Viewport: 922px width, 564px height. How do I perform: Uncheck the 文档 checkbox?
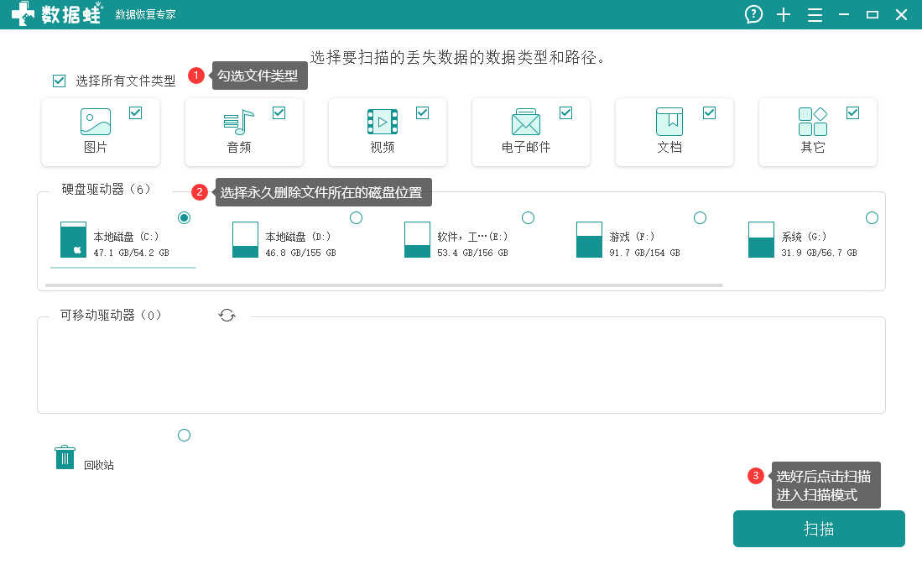point(709,112)
